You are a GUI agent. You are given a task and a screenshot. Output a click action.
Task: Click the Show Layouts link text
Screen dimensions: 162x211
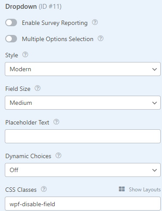pos(145,190)
